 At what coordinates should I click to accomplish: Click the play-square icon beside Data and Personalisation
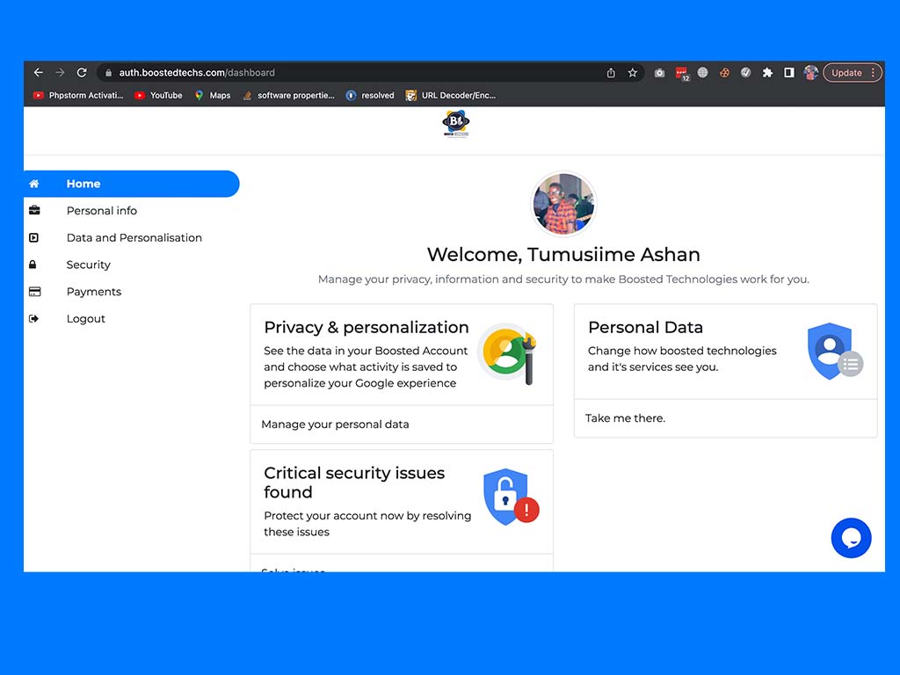[x=34, y=237]
